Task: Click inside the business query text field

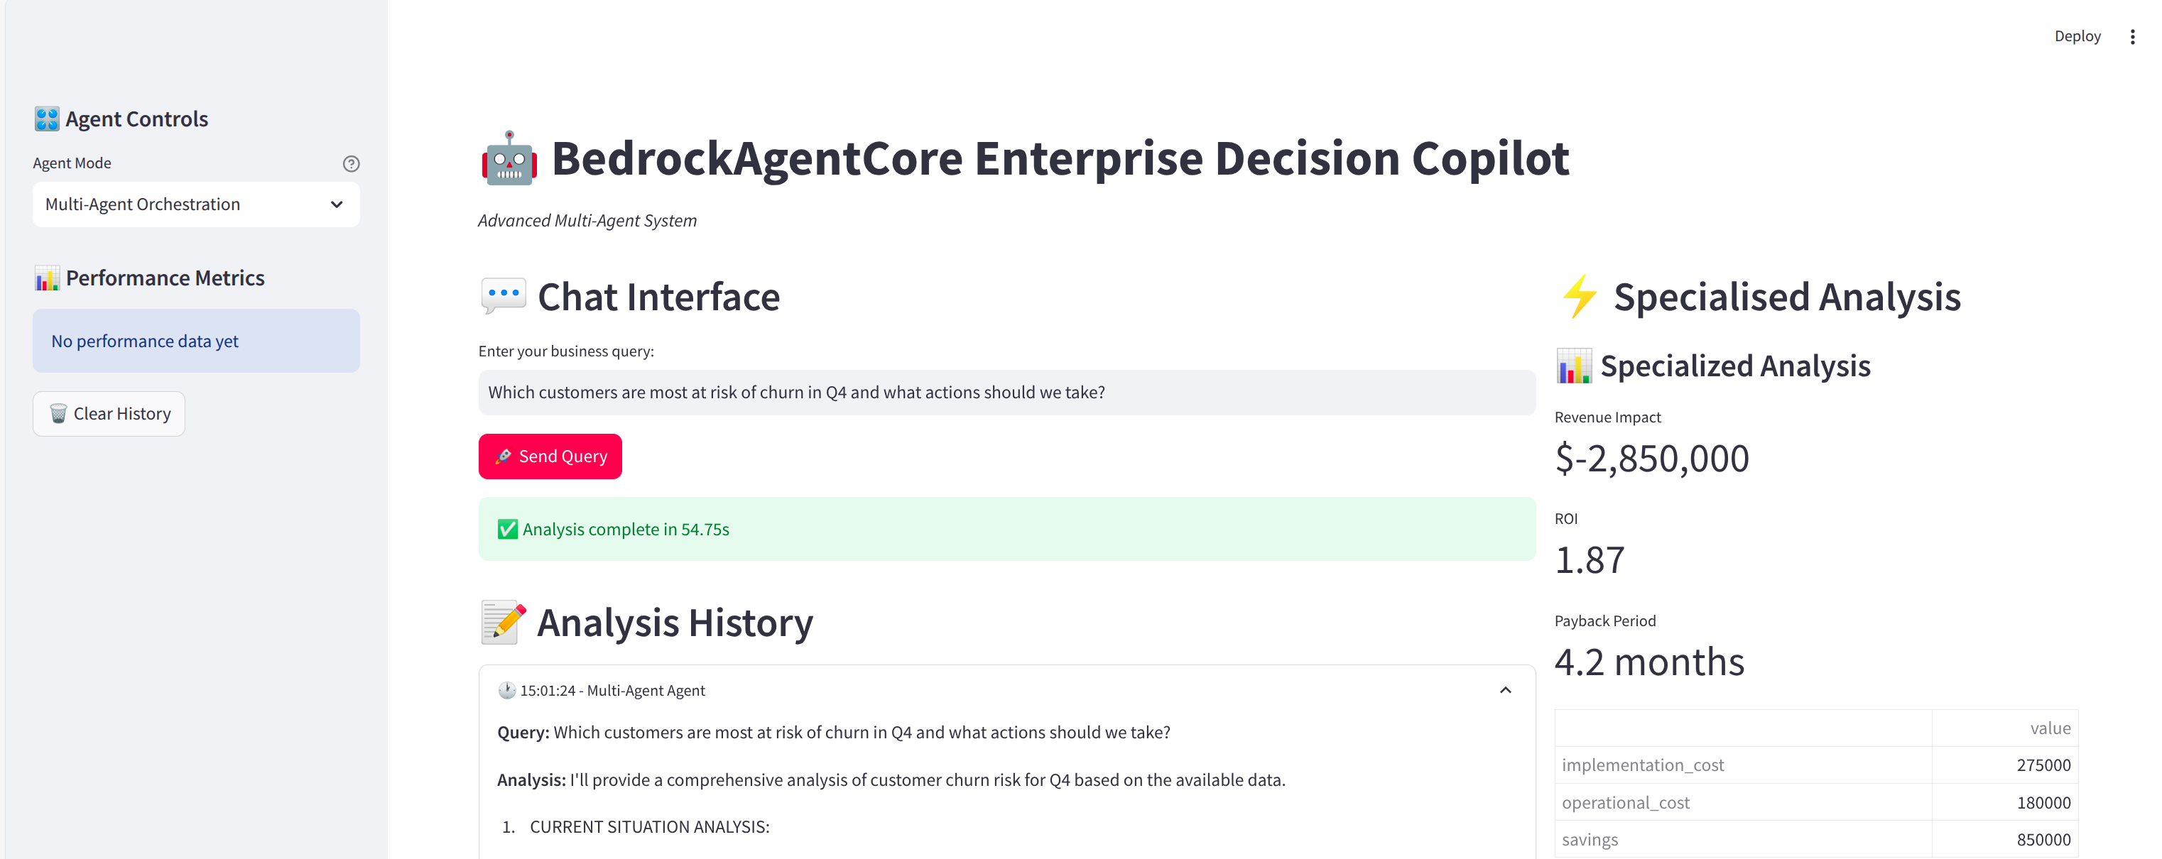Action: [1006, 393]
